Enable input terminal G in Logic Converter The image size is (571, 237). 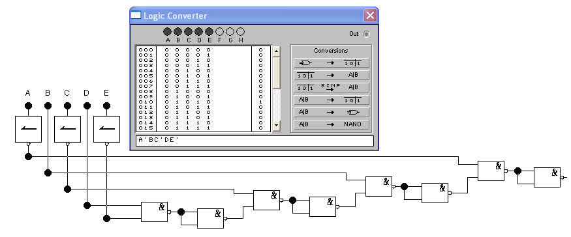(230, 32)
